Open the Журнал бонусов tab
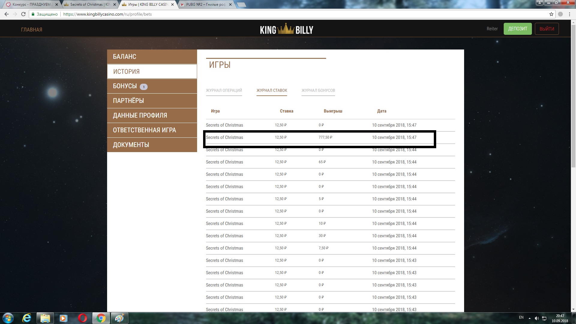The height and width of the screenshot is (324, 576). [x=318, y=90]
